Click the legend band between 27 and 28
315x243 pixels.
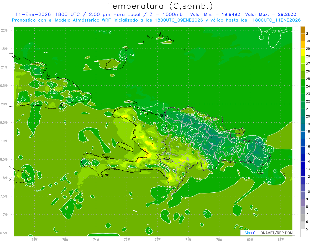point(303,60)
